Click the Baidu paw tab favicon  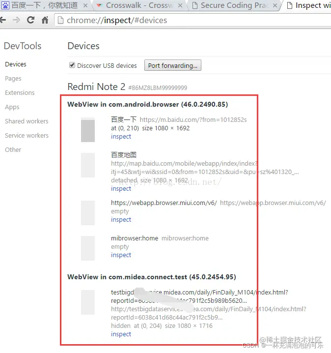coord(5,5)
